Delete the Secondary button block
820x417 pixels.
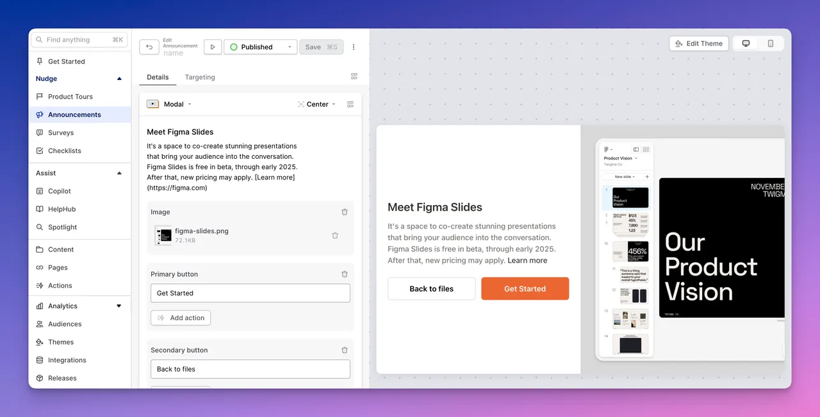coord(345,350)
